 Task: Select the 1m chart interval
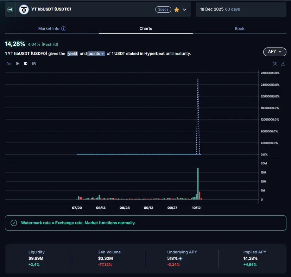(9, 64)
